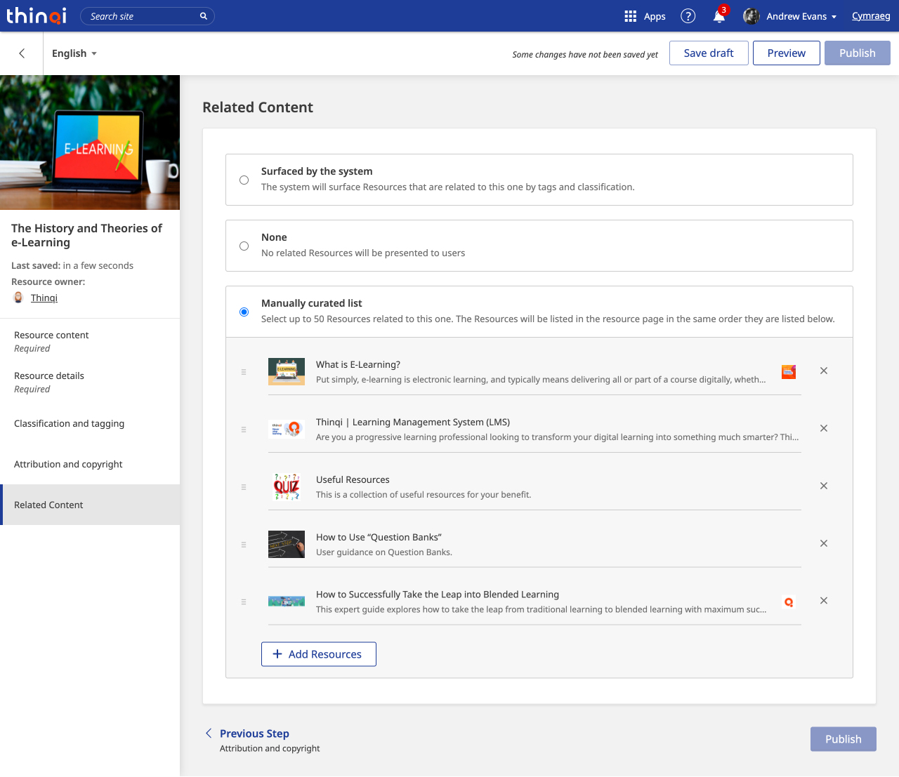
Task: Open Thinqi LMS resource thumbnail
Action: coord(287,430)
